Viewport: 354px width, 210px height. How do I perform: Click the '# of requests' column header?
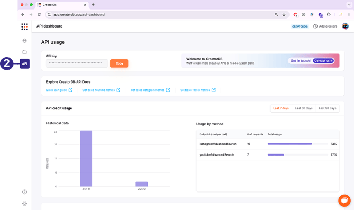click(x=255, y=134)
